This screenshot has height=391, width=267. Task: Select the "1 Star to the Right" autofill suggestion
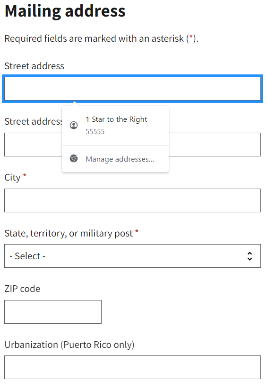(x=115, y=126)
